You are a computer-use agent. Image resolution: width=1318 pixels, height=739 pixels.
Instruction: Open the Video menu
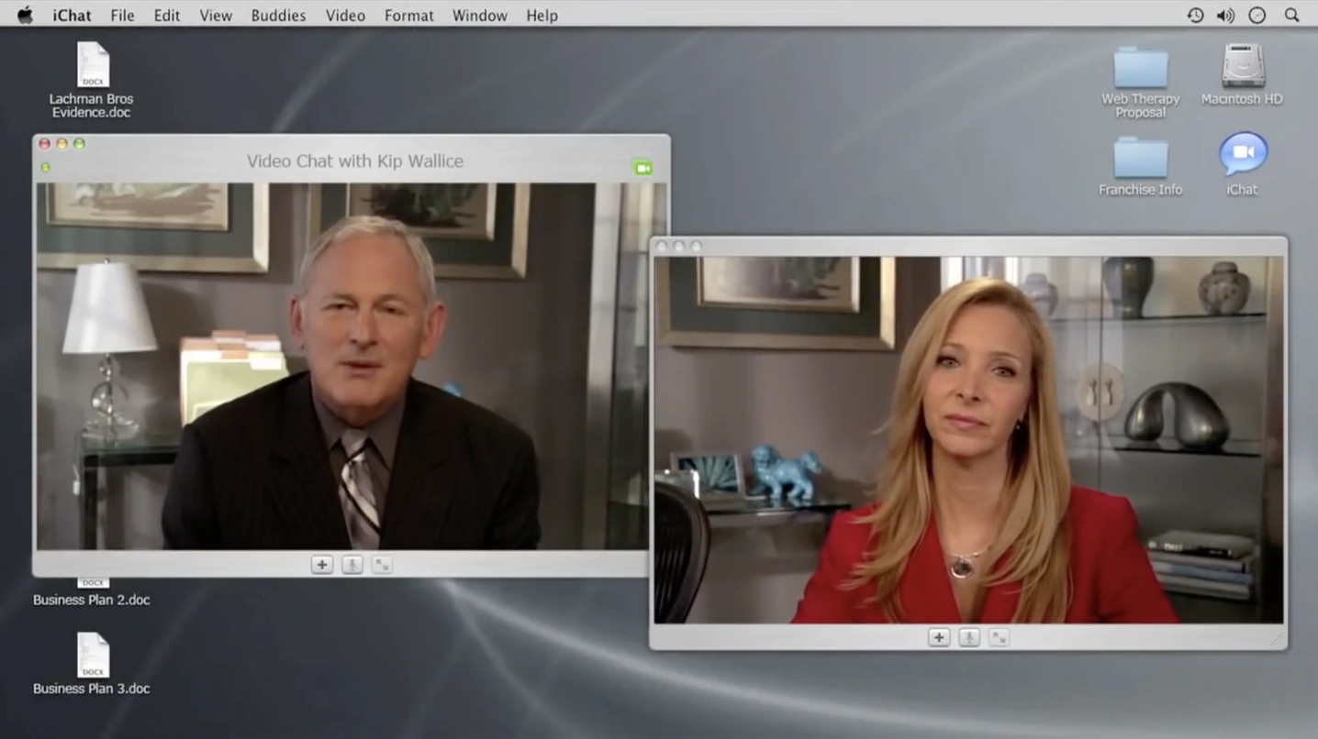tap(345, 16)
